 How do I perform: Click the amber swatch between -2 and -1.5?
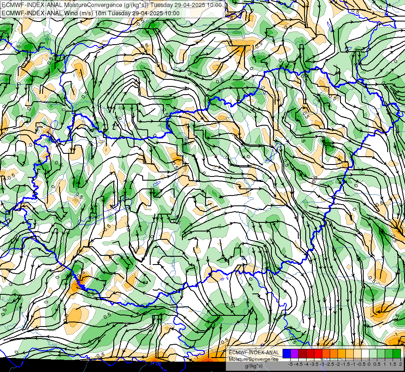[x=342, y=354]
